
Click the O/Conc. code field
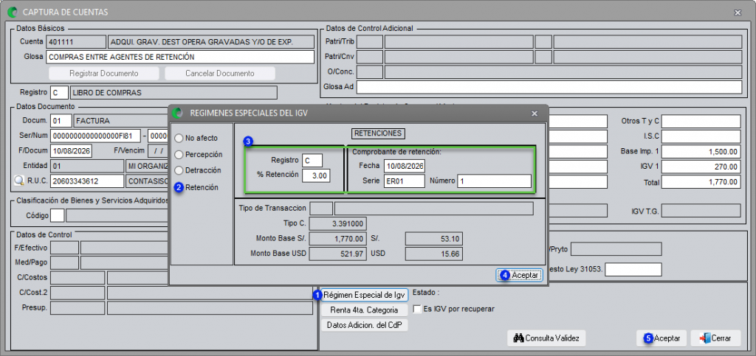coord(370,72)
